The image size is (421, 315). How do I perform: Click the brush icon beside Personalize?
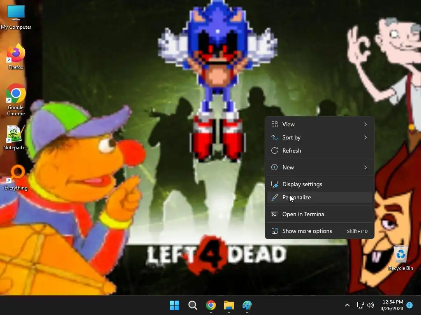click(274, 197)
